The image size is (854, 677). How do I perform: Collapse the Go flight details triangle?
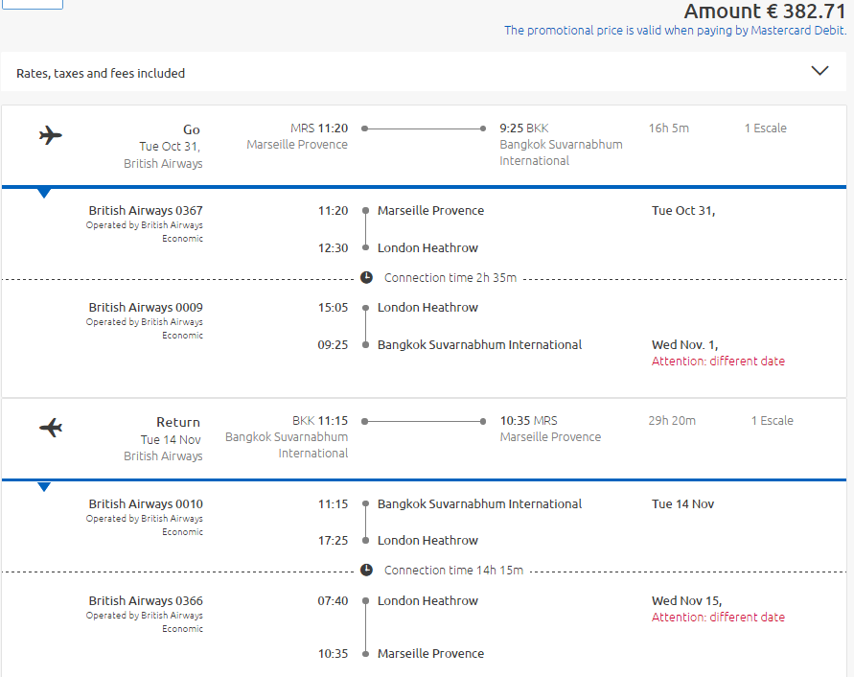(x=44, y=193)
